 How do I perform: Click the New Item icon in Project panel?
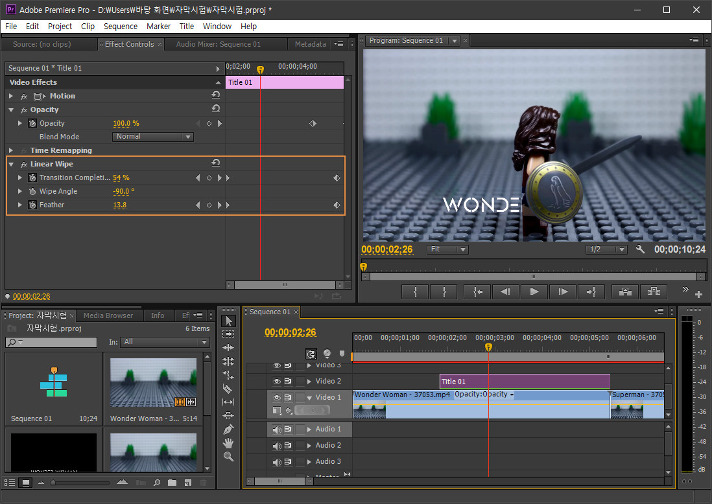[188, 483]
